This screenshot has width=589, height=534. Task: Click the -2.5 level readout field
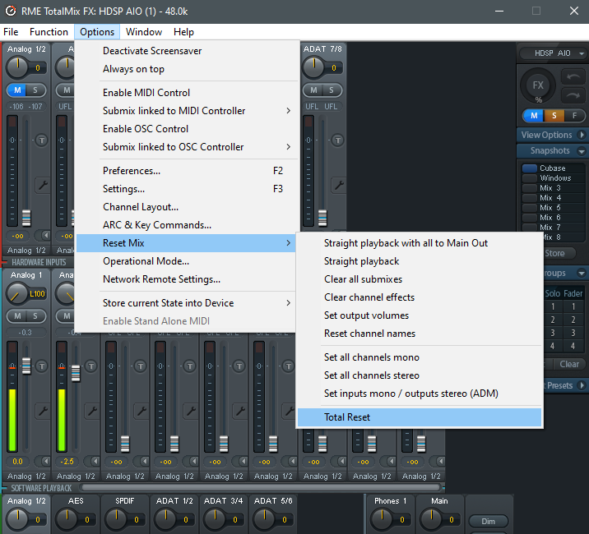(67, 461)
